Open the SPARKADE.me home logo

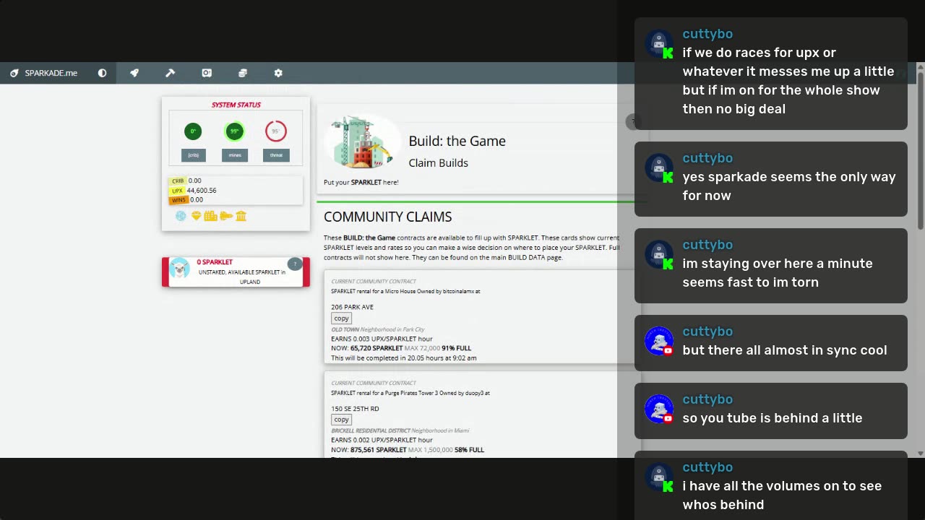point(43,73)
